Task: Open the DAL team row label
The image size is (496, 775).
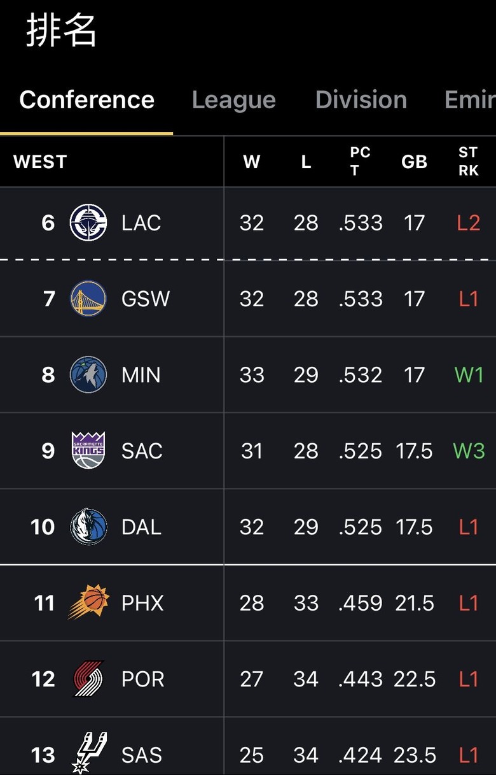Action: [141, 527]
